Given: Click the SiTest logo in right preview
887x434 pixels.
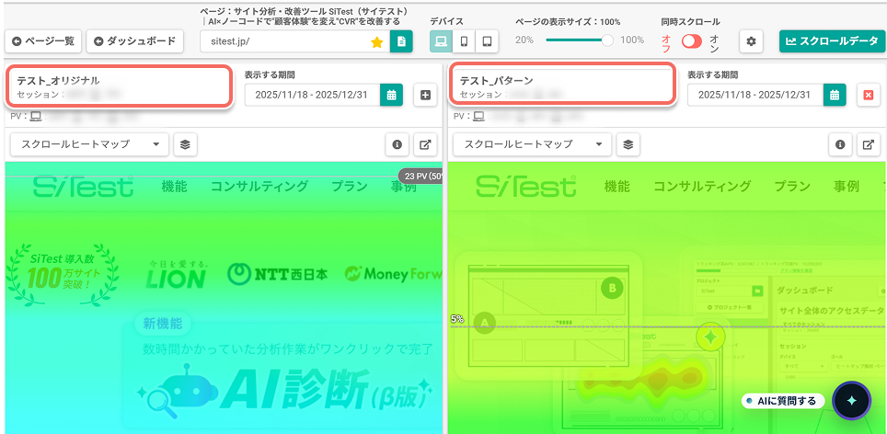Looking at the screenshot, I should [x=526, y=186].
